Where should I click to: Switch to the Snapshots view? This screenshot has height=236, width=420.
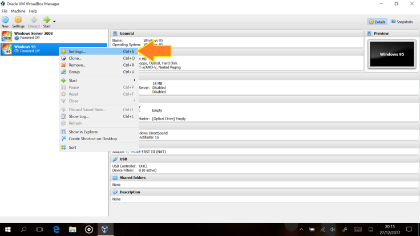point(402,22)
